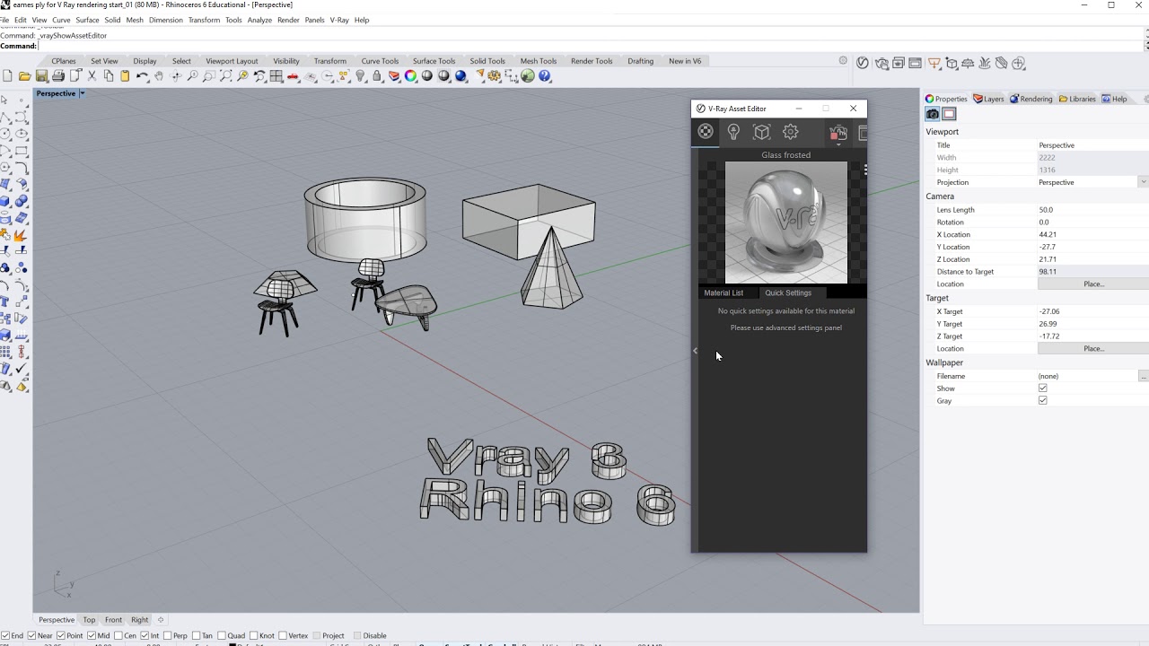Viewport: 1149px width, 646px height.
Task: Uncheck the Wallpaper Show checkbox
Action: point(1042,388)
